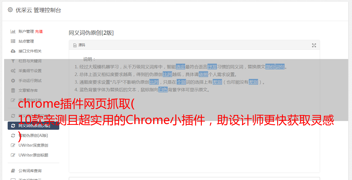This screenshot has width=352, height=180.
Task: Click the 公有词库查询 book icon
Action: coord(13,171)
